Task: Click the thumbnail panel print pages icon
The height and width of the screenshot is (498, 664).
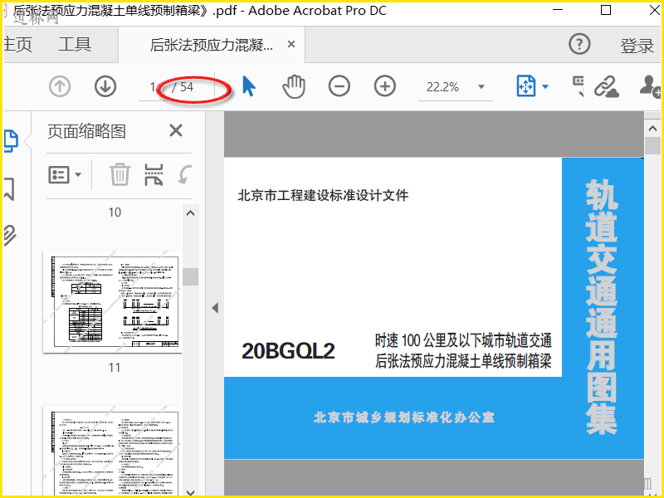Action: point(154,174)
